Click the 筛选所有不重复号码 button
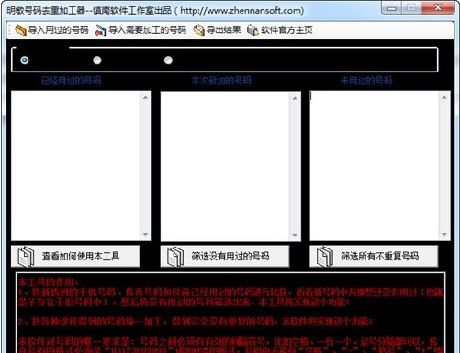The height and width of the screenshot is (353, 460). click(x=374, y=256)
